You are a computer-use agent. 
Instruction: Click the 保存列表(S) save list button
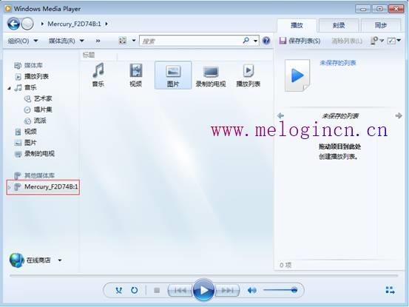[300, 41]
